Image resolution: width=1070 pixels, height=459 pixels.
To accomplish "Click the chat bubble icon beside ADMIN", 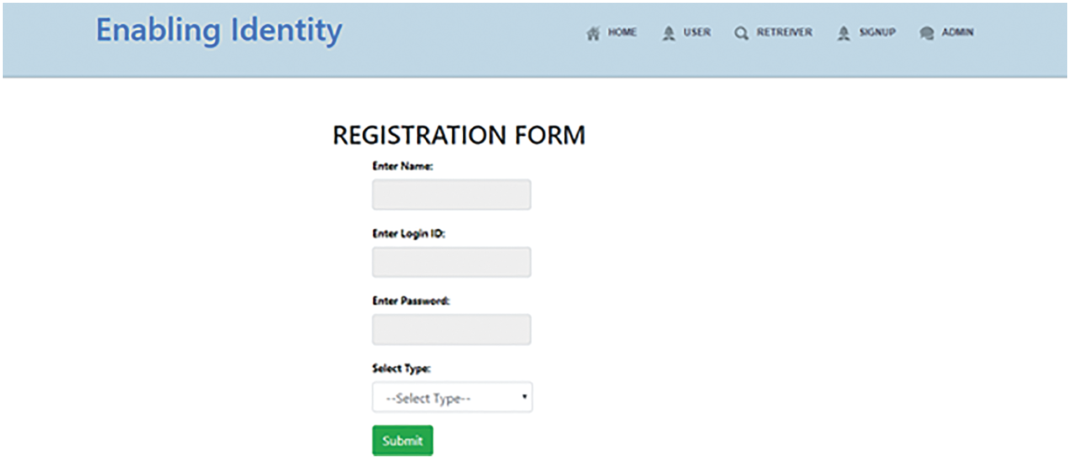I will pos(926,34).
